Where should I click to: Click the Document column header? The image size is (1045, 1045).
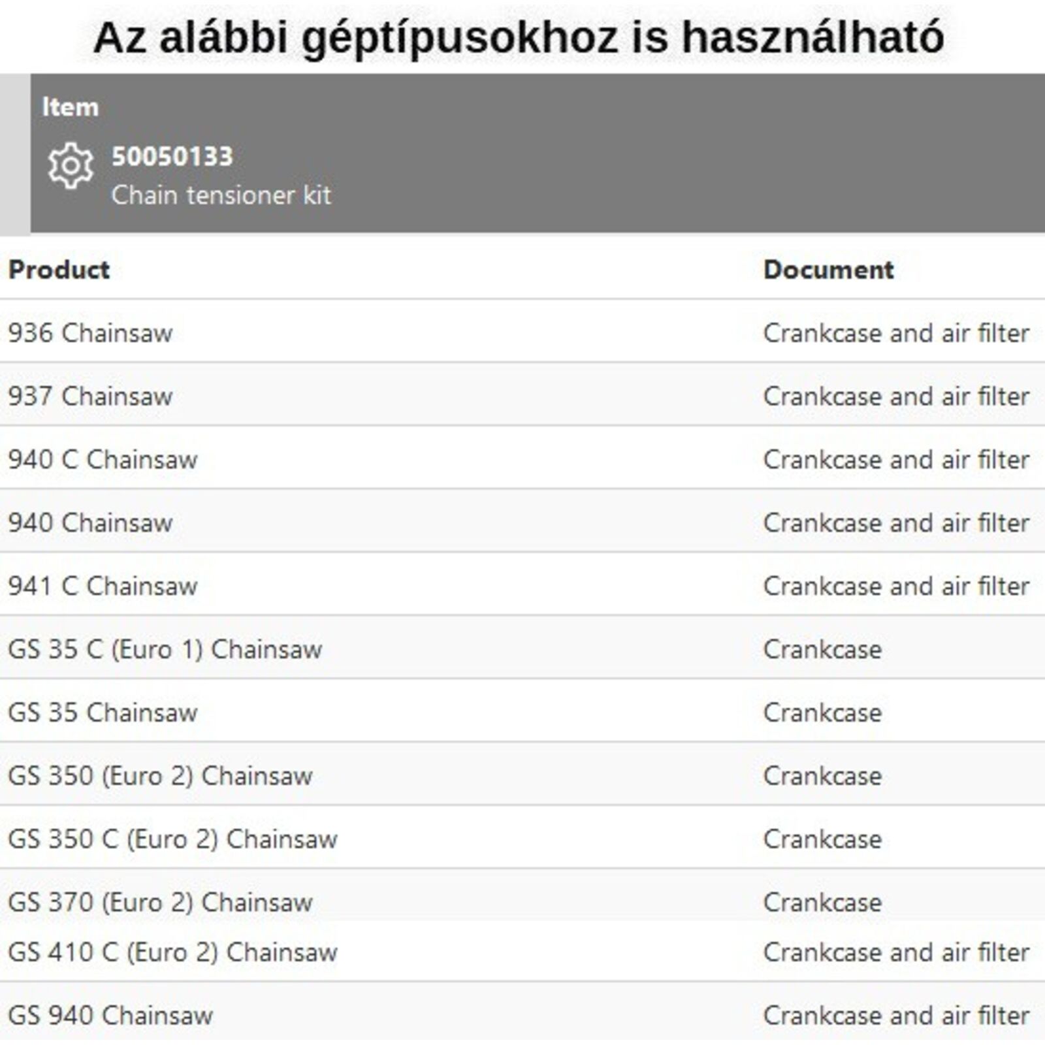click(828, 270)
